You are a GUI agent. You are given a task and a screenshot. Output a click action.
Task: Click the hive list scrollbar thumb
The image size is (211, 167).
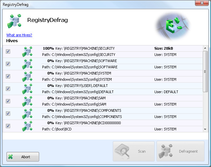click(x=205, y=72)
